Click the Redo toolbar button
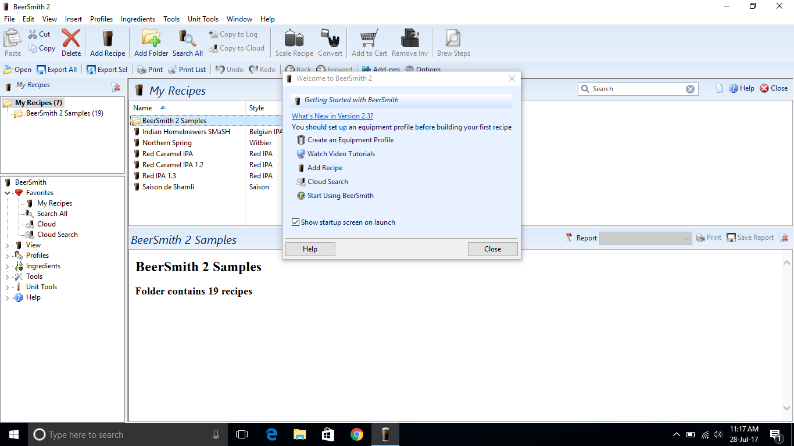This screenshot has width=794, height=446. pos(262,70)
